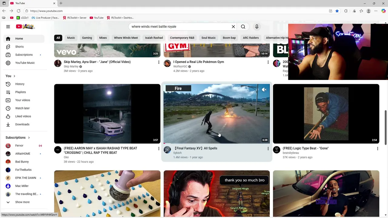Open options for Real Life Pokémon Gym video

pyautogui.click(x=268, y=62)
